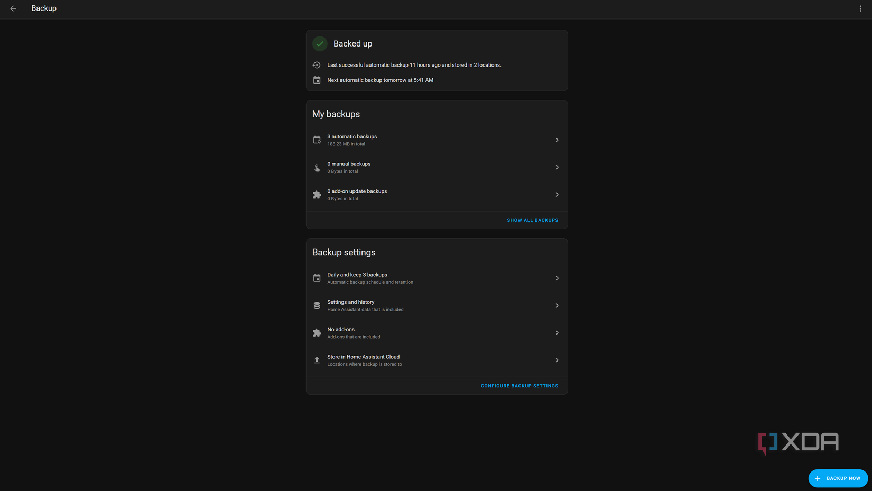Expand the 0 manual backups chevron
This screenshot has width=872, height=491.
coord(557,168)
